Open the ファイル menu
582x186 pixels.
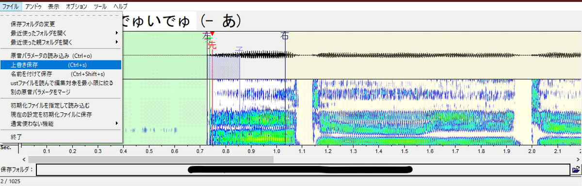tap(11, 6)
